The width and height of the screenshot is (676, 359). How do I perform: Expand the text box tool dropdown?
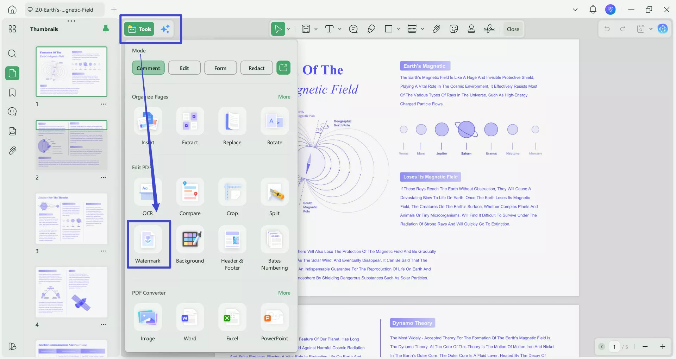pyautogui.click(x=316, y=29)
